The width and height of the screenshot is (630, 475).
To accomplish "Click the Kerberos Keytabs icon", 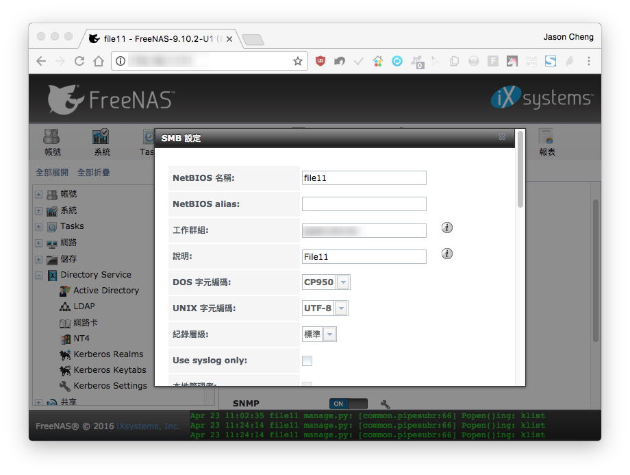I will point(64,370).
